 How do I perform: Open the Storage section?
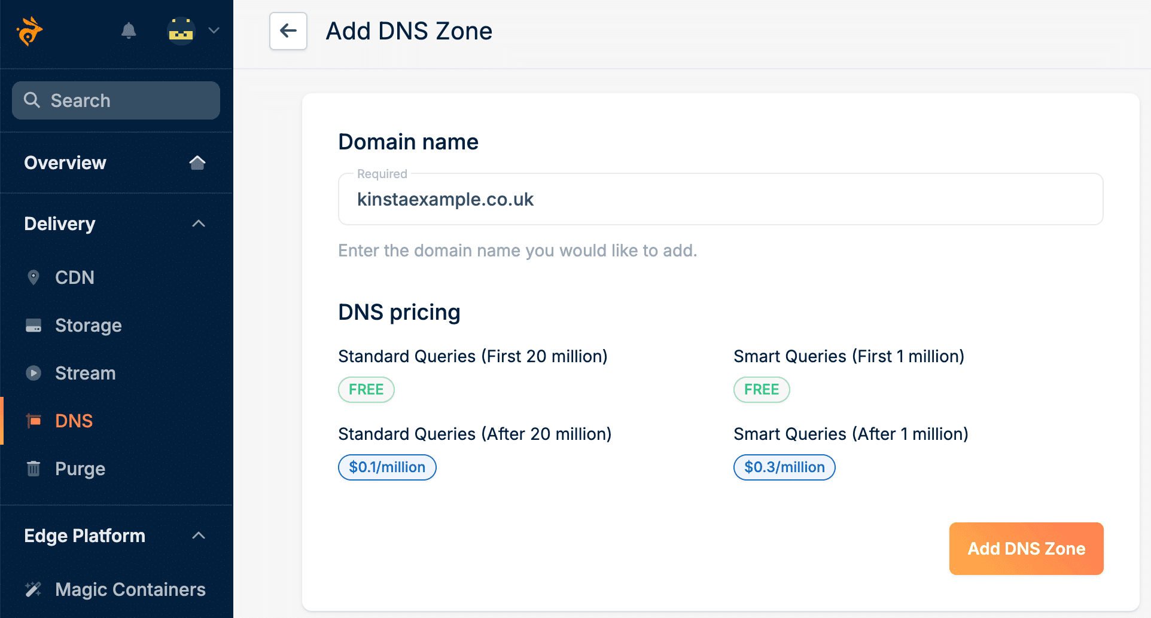click(88, 325)
